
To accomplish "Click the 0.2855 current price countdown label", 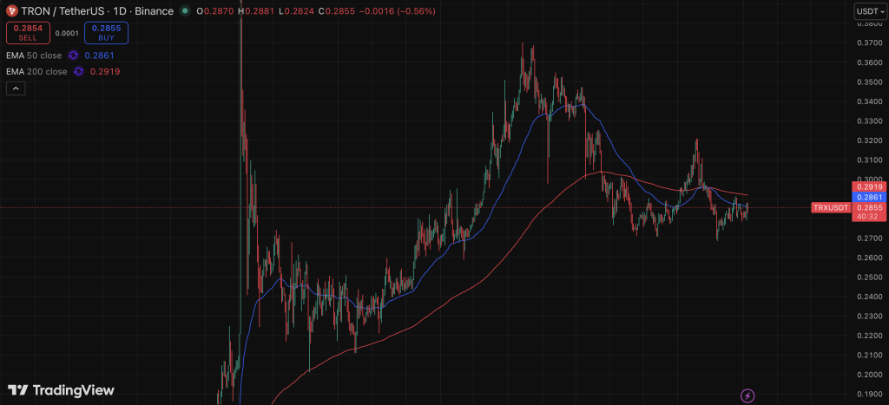I will click(x=868, y=212).
